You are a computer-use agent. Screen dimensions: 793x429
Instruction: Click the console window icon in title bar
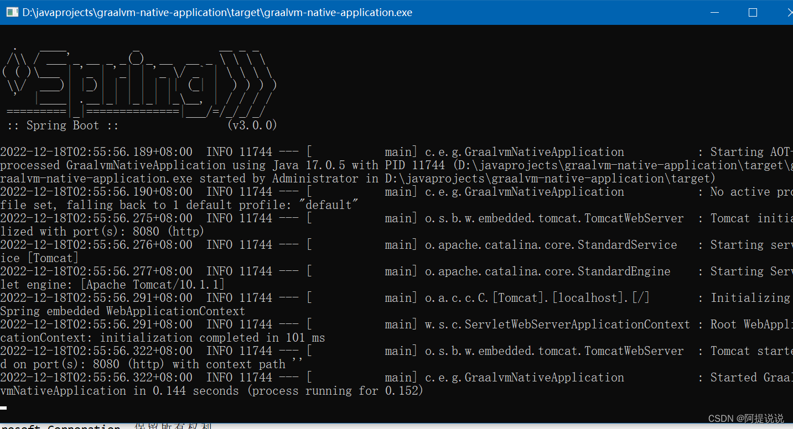[x=11, y=12]
